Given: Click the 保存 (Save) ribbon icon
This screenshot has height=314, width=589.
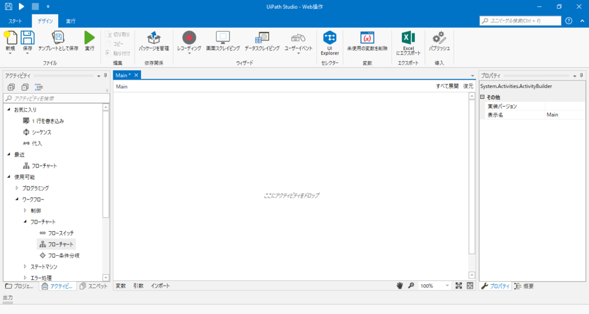Looking at the screenshot, I should [x=28, y=38].
